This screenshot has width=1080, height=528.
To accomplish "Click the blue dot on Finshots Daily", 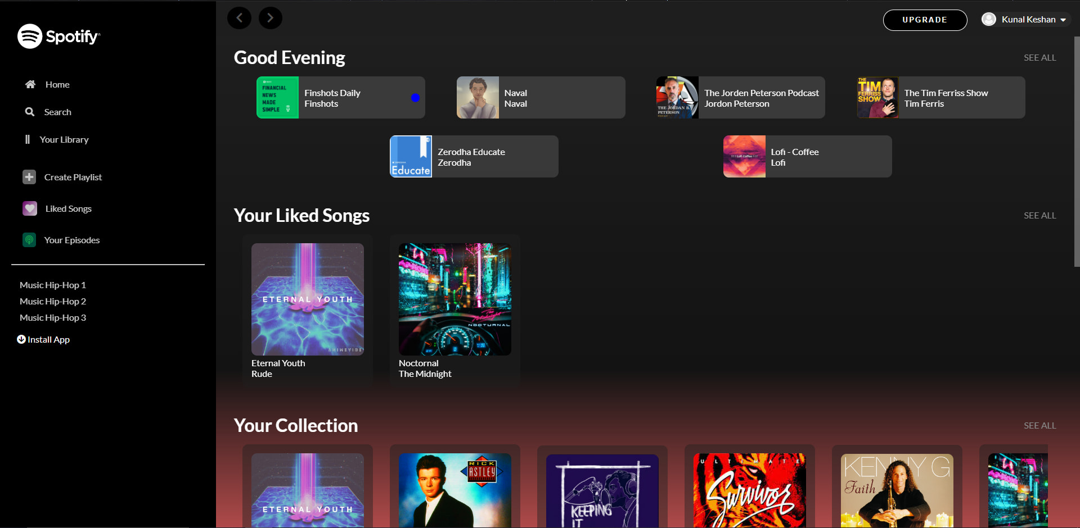I will 415,98.
